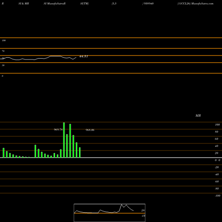222x222 pixels.
Task: Click the tallest green MR histogram bar
Action: 64,140
